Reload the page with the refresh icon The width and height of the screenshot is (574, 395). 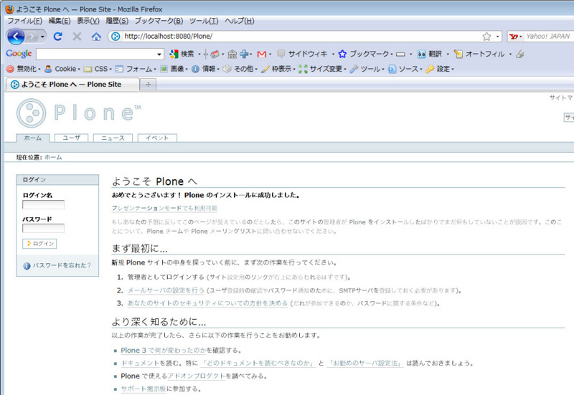pos(58,37)
